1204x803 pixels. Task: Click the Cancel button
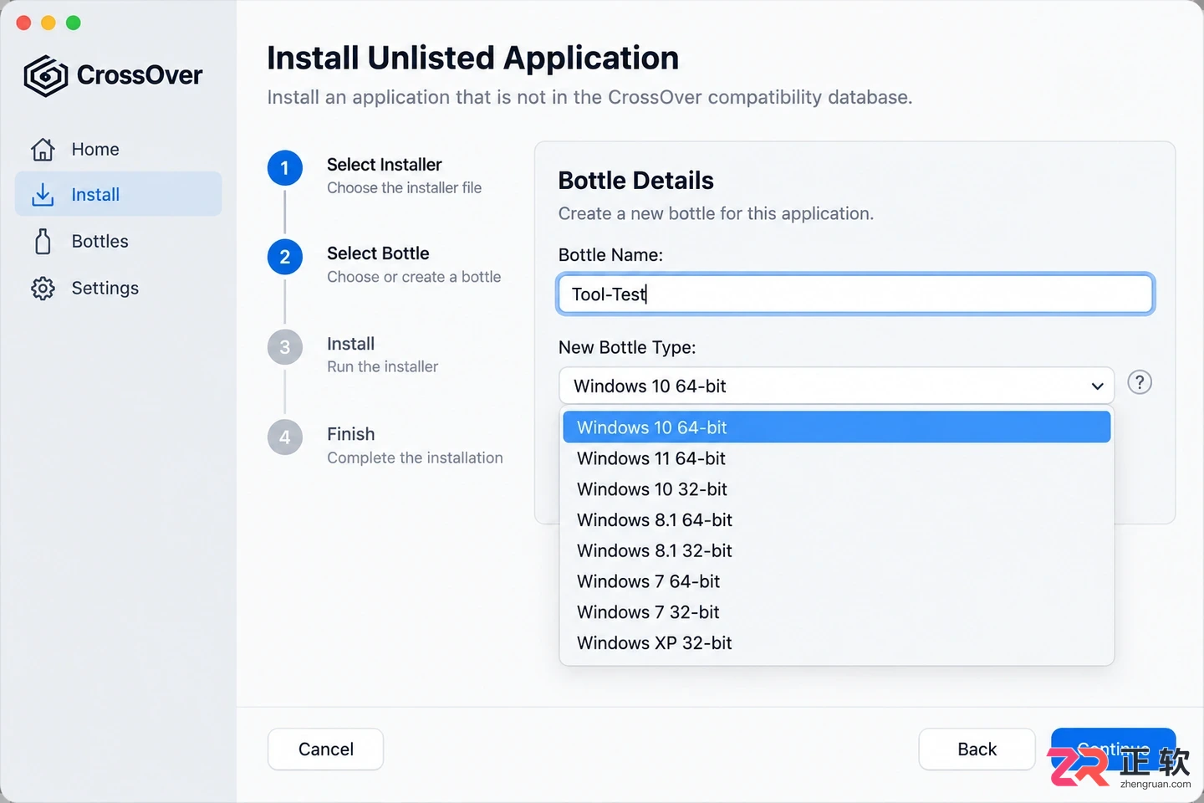point(326,749)
